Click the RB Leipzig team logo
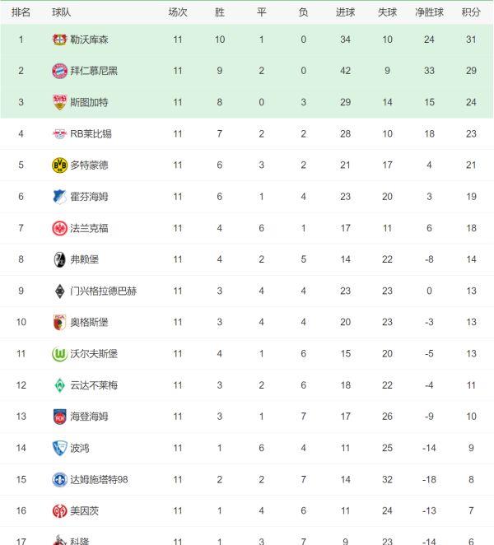 click(59, 133)
